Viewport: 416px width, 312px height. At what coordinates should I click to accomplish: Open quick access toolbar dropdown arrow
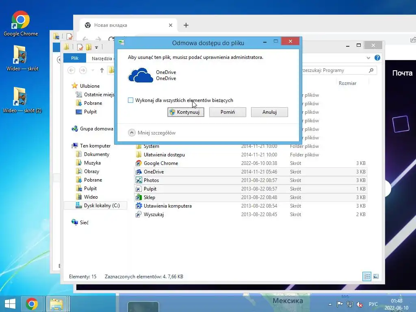(x=97, y=48)
